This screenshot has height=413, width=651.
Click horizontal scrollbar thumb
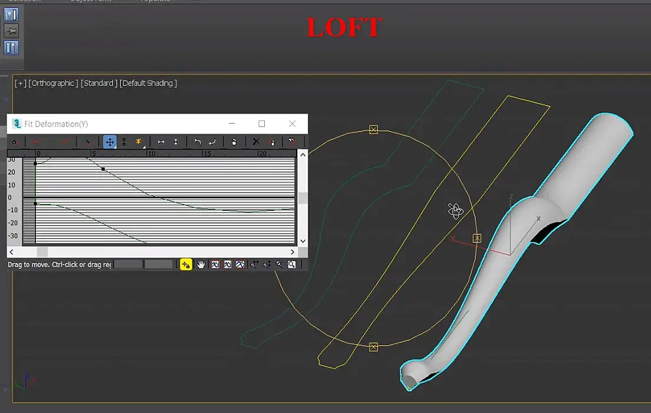(x=42, y=252)
